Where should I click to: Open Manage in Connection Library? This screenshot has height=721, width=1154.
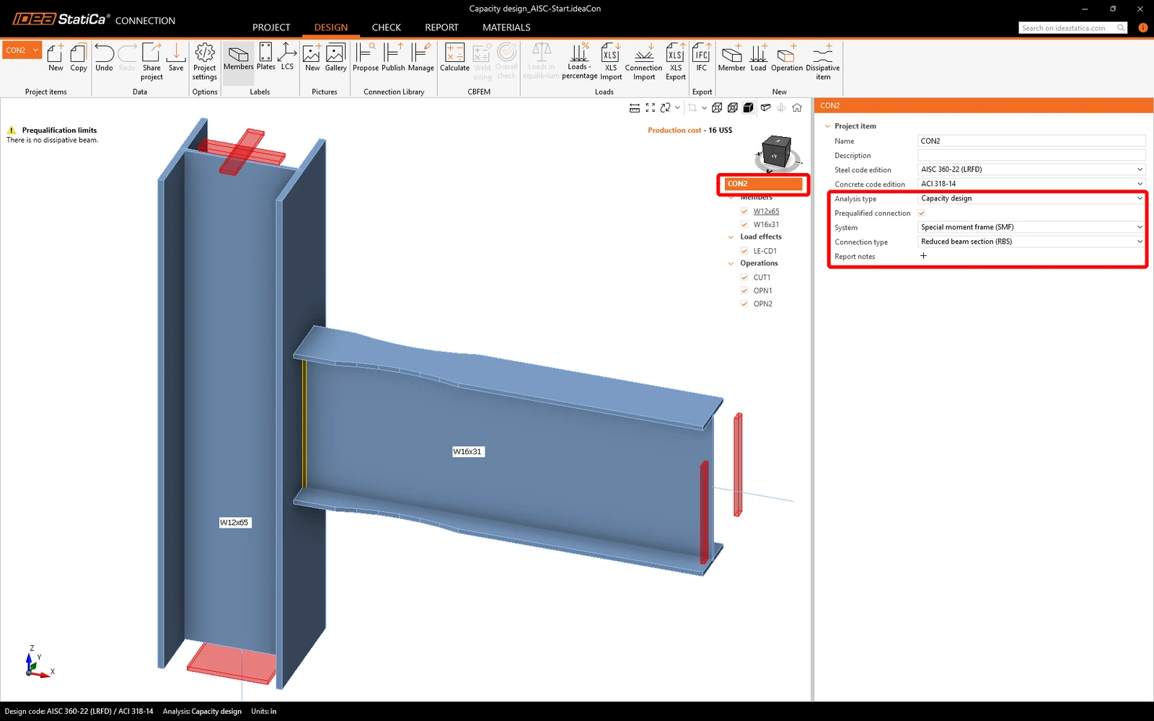(421, 58)
